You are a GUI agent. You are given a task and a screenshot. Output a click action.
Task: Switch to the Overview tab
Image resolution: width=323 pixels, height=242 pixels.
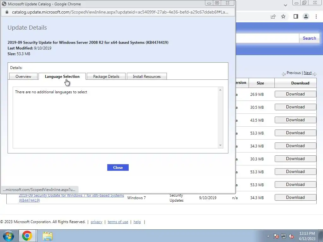click(x=23, y=76)
